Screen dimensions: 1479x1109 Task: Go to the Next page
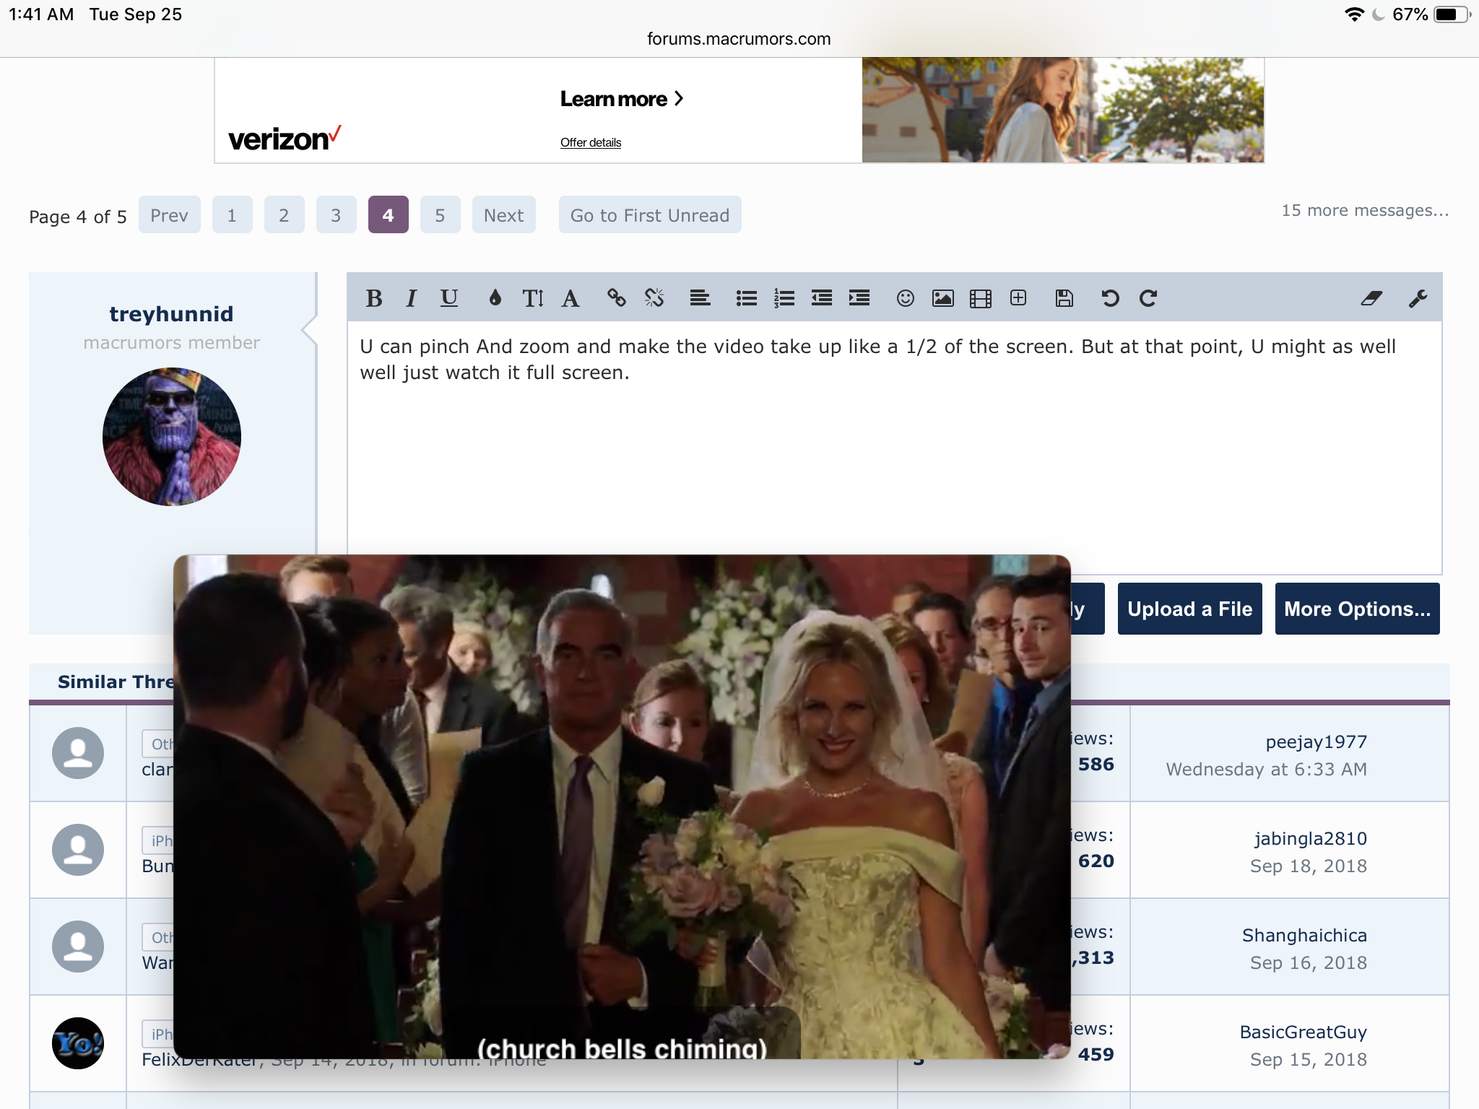point(504,214)
